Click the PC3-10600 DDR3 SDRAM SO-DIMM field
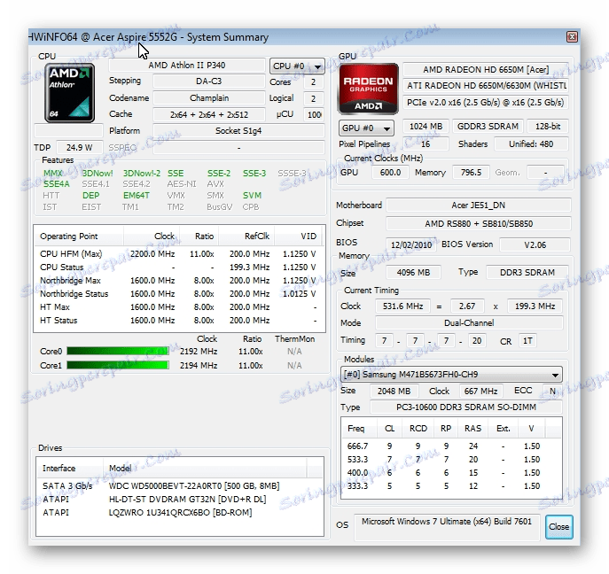 pos(466,407)
